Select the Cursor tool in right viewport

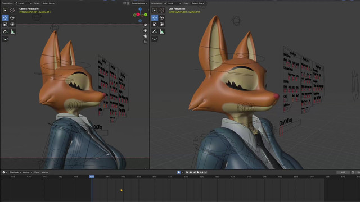pyautogui.click(x=162, y=10)
